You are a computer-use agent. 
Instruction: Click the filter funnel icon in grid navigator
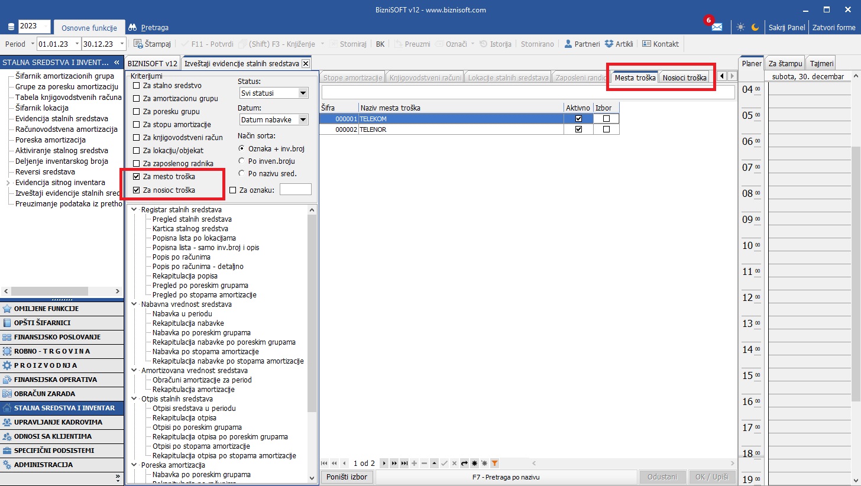(495, 464)
